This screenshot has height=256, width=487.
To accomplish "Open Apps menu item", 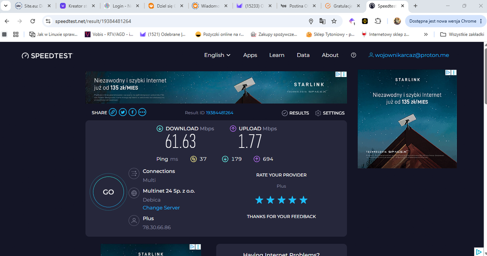I will 250,55.
